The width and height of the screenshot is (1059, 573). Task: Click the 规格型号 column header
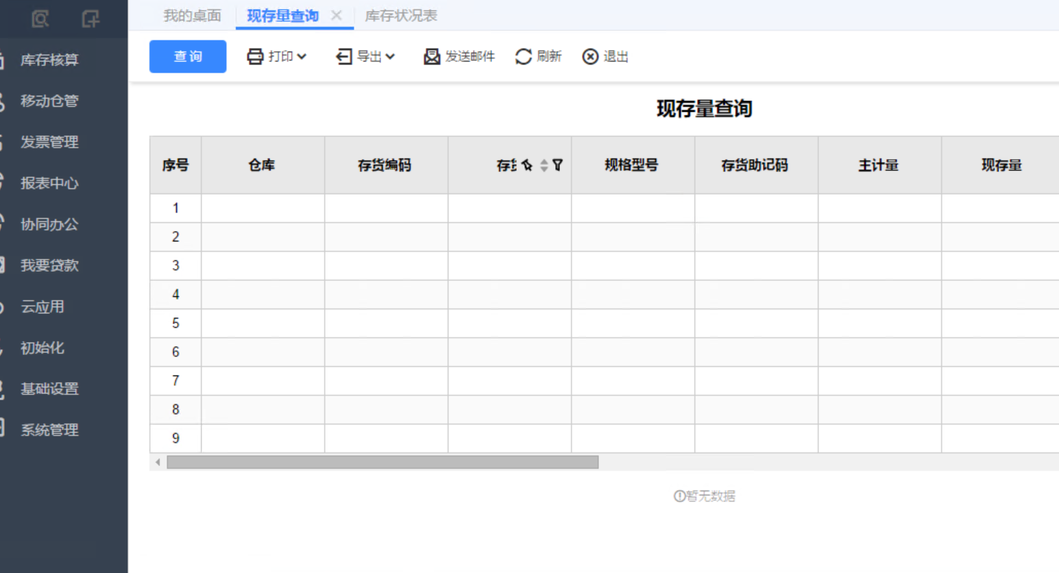[631, 165]
